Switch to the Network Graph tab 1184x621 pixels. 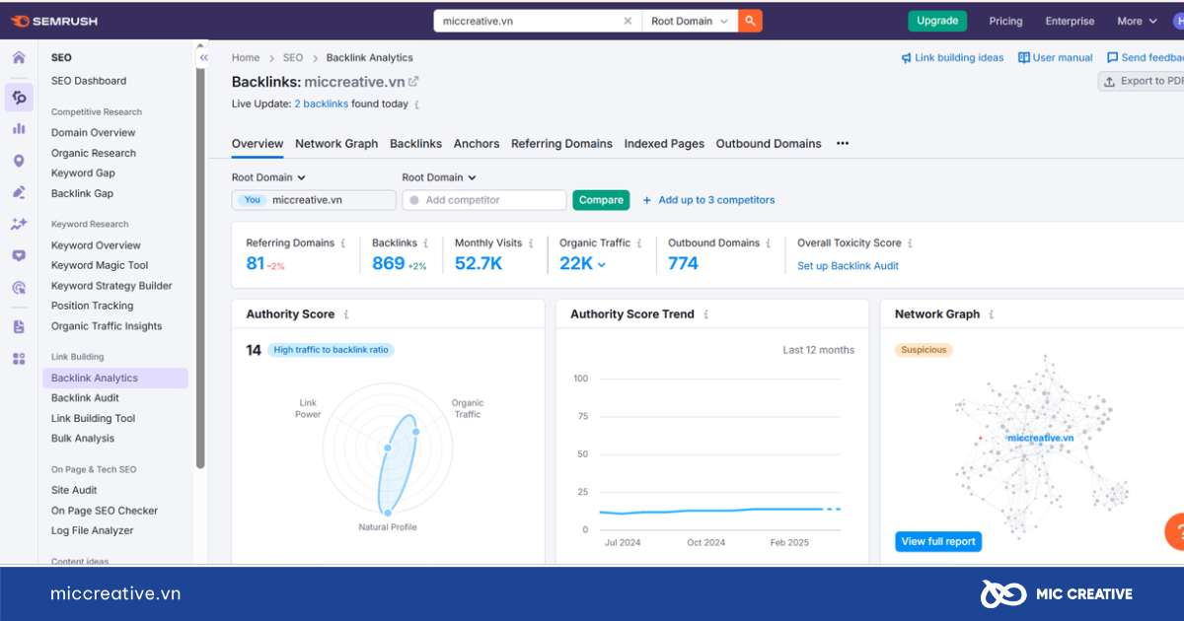[x=336, y=144]
